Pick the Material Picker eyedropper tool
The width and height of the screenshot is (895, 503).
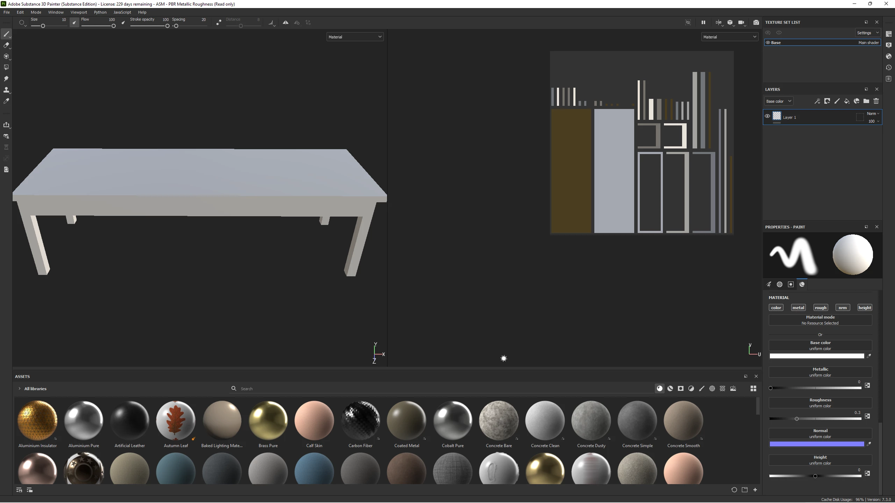[x=6, y=101]
